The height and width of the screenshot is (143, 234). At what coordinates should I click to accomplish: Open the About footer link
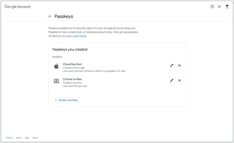(x=35, y=138)
